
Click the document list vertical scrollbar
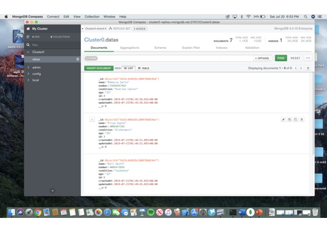pyautogui.click(x=313, y=114)
